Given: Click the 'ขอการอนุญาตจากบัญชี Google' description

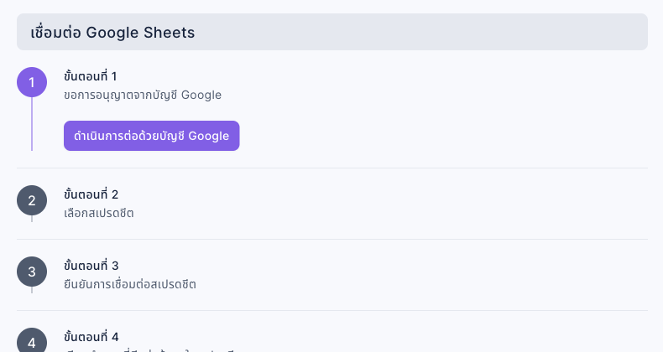Looking at the screenshot, I should (x=143, y=96).
